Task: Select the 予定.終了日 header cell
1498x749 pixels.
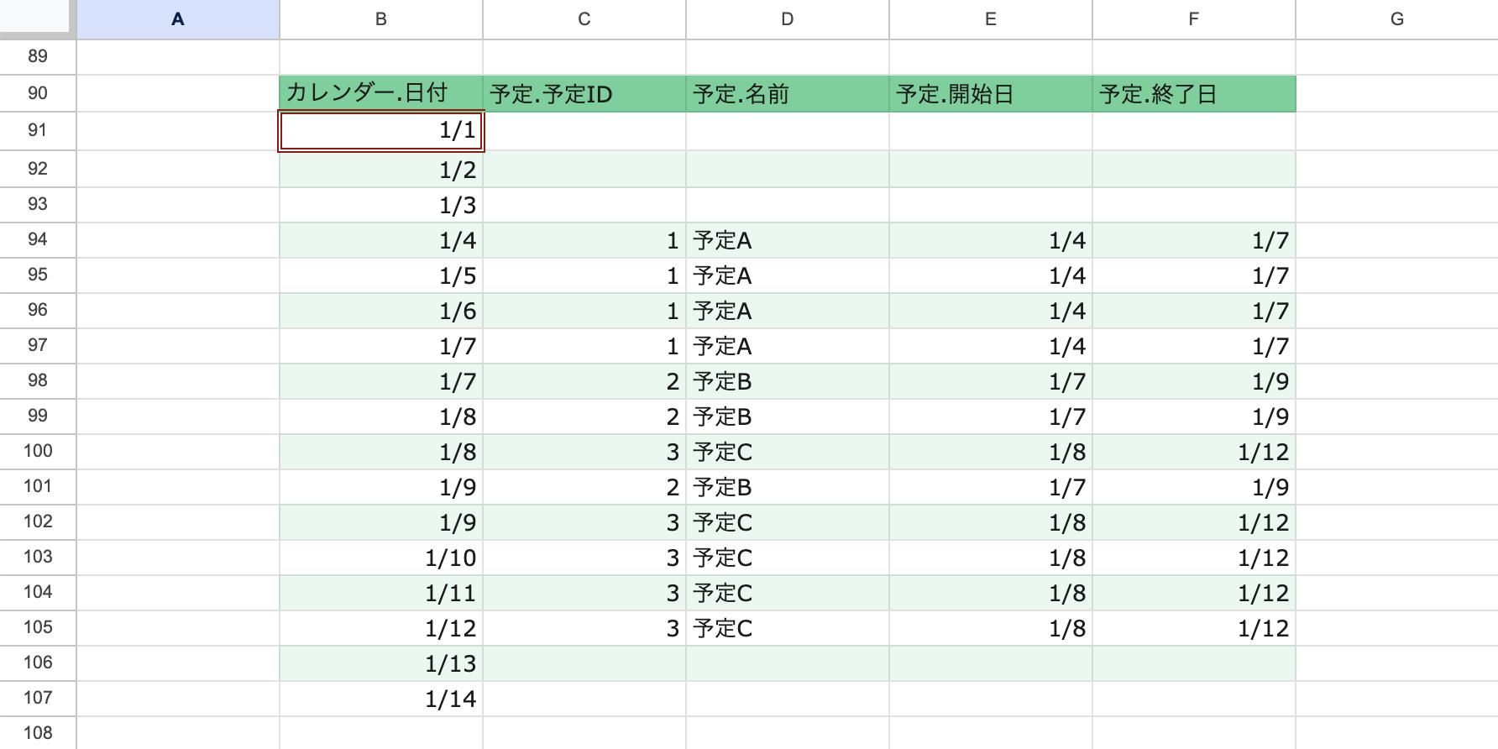Action: click(x=1193, y=93)
